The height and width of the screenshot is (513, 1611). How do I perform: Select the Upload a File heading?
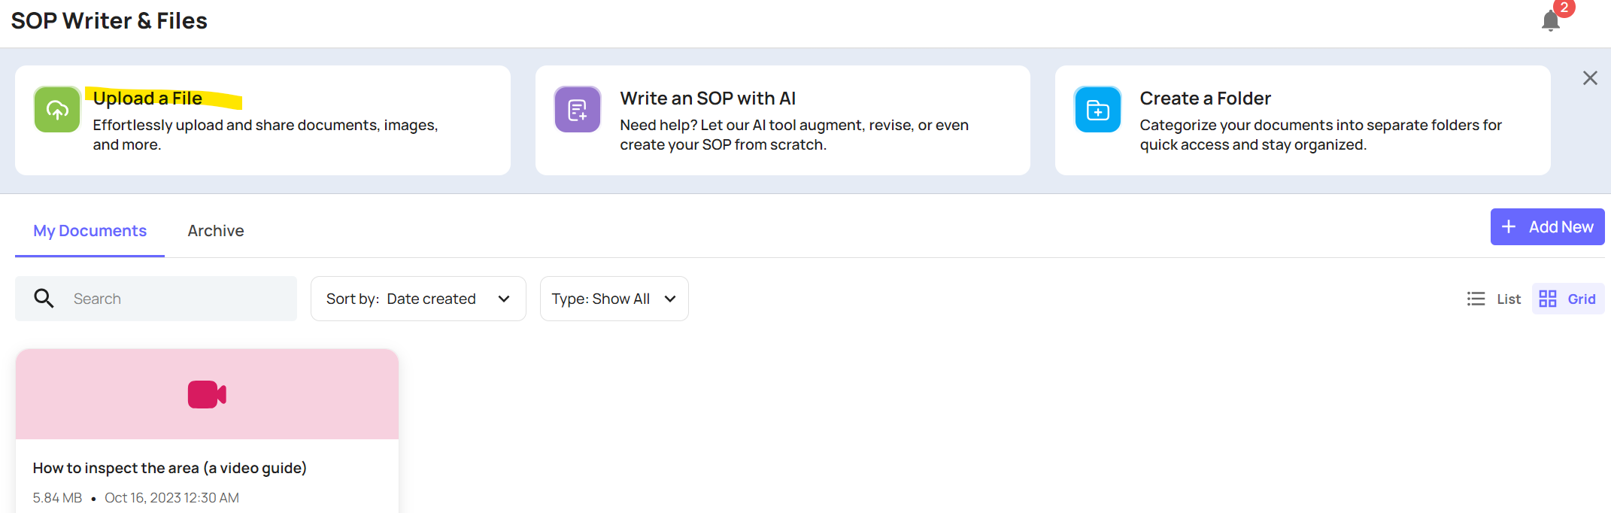[147, 99]
